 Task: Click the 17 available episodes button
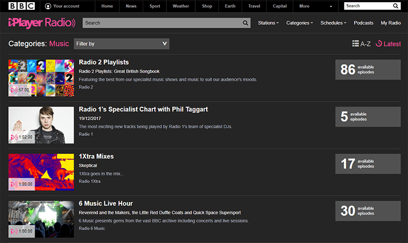tap(368, 164)
